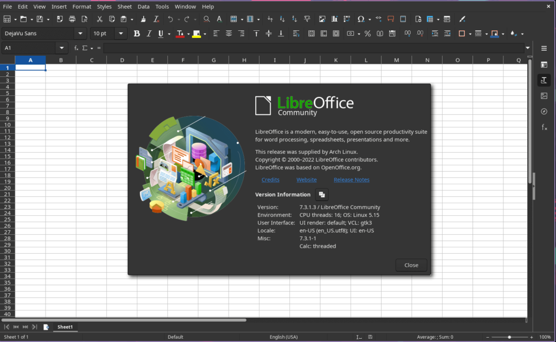The height and width of the screenshot is (342, 556).
Task: Click the Copy icon
Action: tap(112, 19)
